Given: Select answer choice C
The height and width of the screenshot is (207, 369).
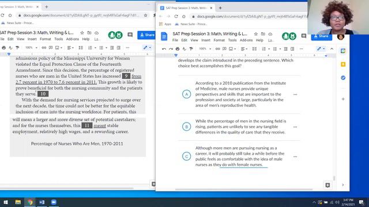Looking at the screenshot, I should point(186,156).
